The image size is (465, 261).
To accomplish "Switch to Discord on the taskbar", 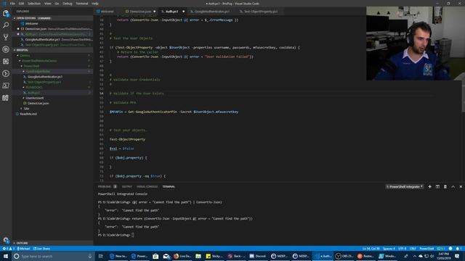I will tap(257, 256).
